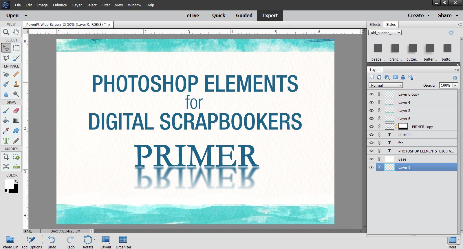Open the old_sunrise styles library dropdown
This screenshot has width=463, height=249.
coord(385,33)
